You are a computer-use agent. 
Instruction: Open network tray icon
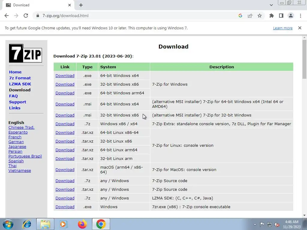pyautogui.click(x=270, y=224)
